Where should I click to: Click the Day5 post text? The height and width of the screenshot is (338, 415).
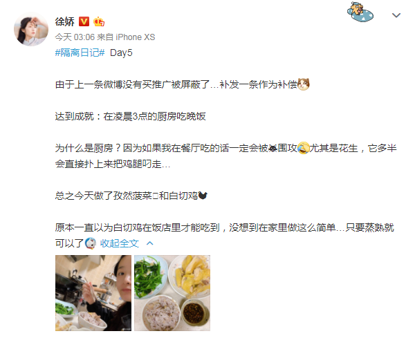point(121,53)
